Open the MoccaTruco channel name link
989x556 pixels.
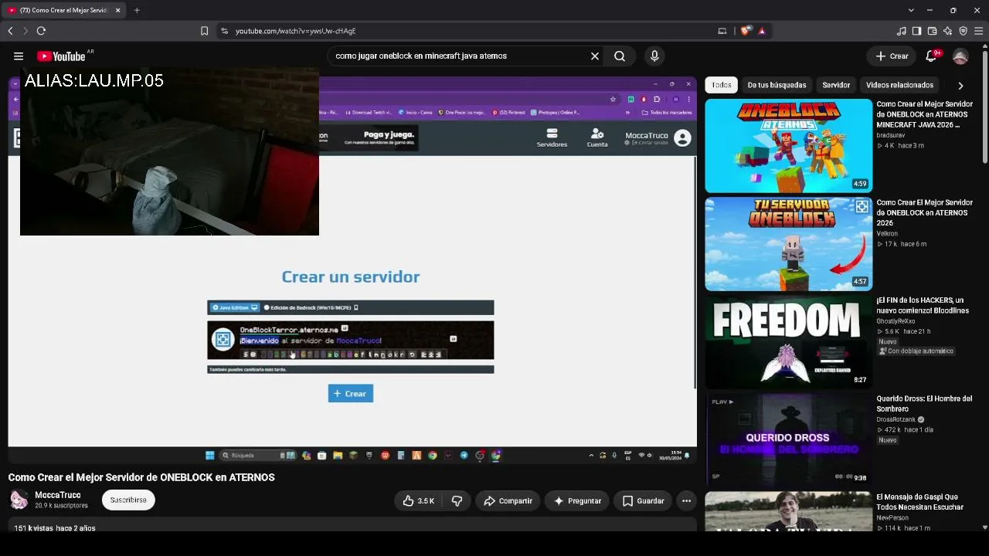tap(57, 495)
